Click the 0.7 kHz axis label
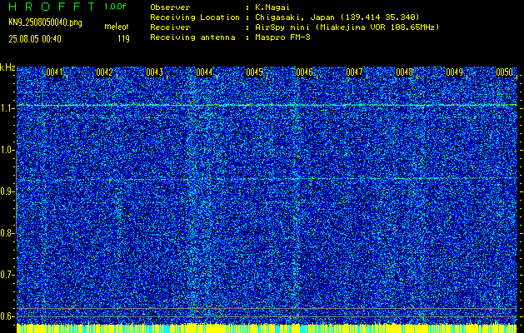This screenshot has height=333, width=524. [x=6, y=275]
